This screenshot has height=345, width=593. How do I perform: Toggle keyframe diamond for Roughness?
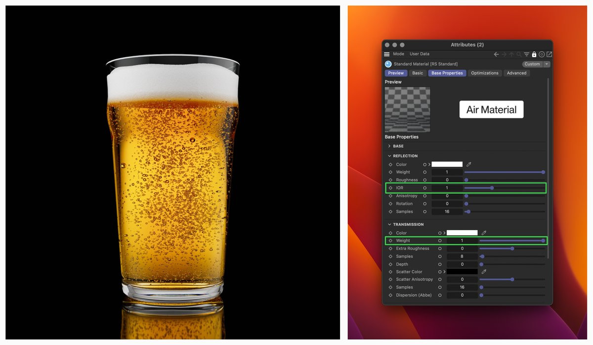[x=390, y=180]
